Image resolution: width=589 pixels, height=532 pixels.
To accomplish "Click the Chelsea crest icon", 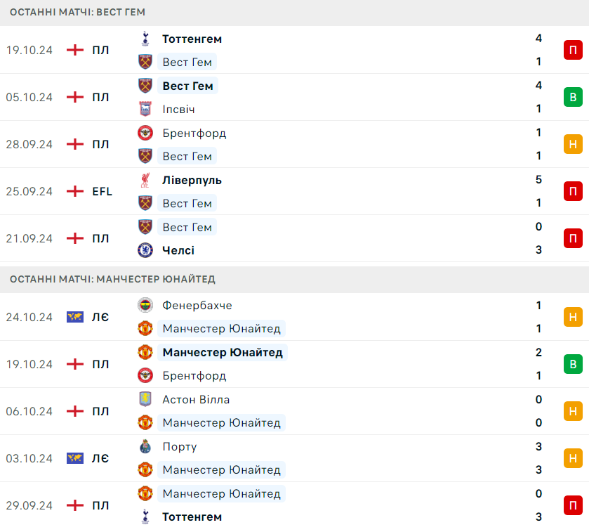I will (x=145, y=250).
